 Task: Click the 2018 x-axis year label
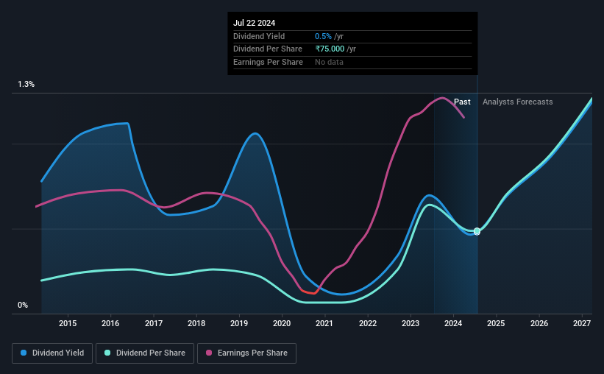click(196, 323)
